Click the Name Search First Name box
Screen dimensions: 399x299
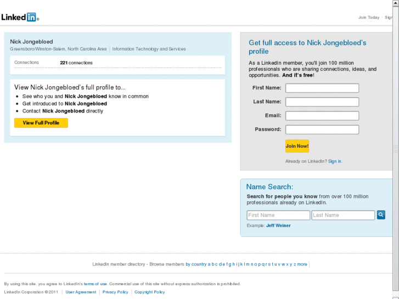(278, 215)
